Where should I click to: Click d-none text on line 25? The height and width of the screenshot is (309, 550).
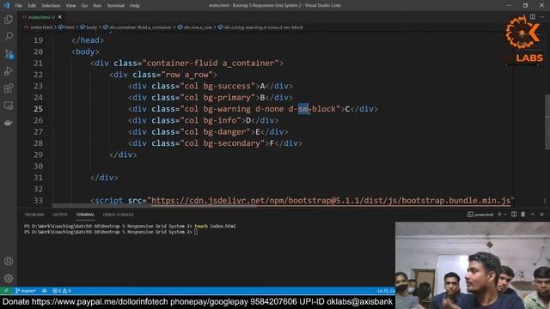coord(269,109)
